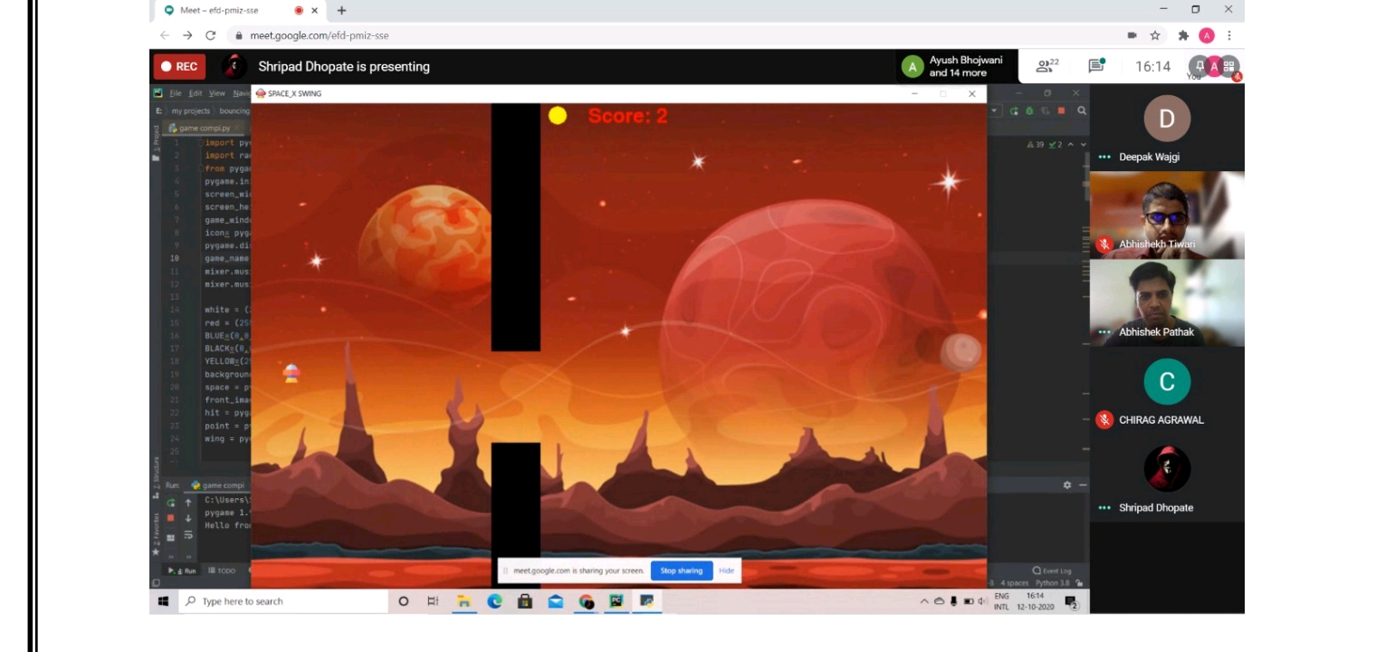The height and width of the screenshot is (652, 1376).
Task: Open Run panel settings gear
Action: 1067,485
